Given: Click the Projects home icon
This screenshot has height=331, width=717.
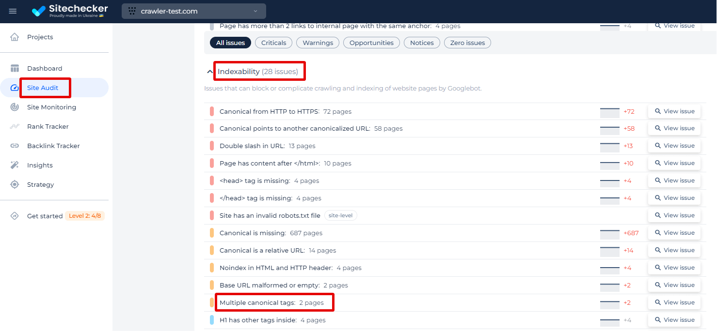Looking at the screenshot, I should [x=15, y=37].
